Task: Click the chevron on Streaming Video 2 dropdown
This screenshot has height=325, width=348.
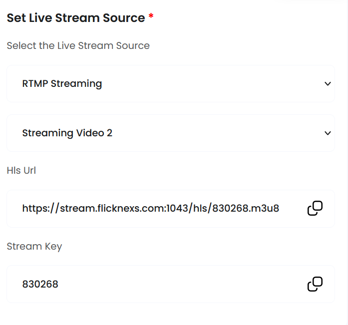Action: point(328,133)
